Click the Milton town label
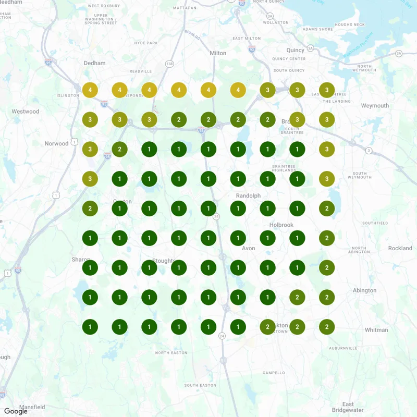This screenshot has height=417, width=417. pyautogui.click(x=218, y=53)
